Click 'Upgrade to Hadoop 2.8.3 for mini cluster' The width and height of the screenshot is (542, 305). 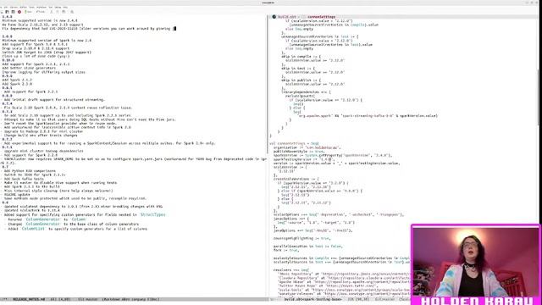43,131
